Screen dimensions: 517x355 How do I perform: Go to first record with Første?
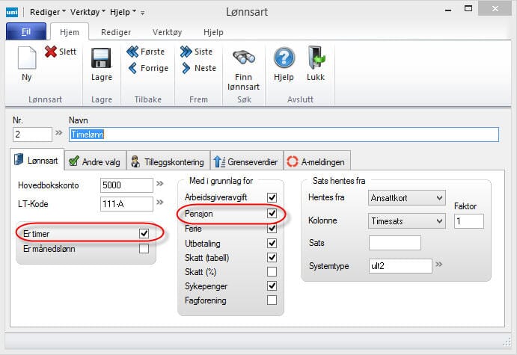(x=133, y=52)
